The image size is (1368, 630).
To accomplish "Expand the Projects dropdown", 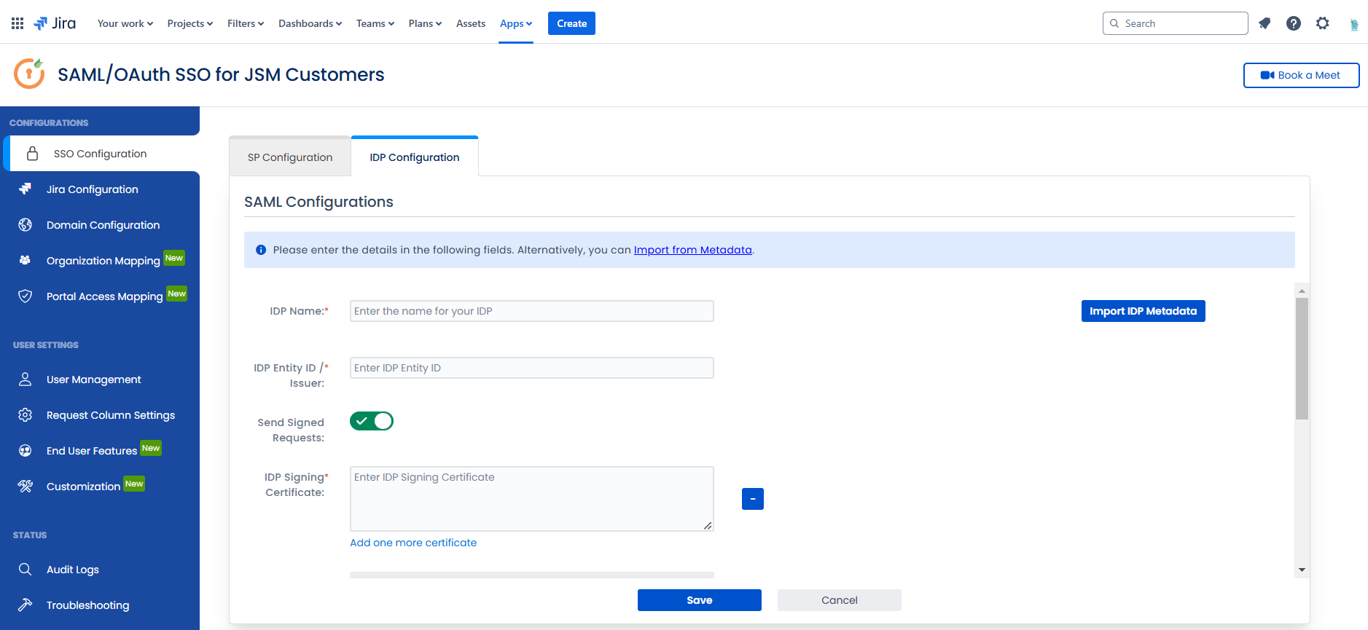I will (x=190, y=23).
